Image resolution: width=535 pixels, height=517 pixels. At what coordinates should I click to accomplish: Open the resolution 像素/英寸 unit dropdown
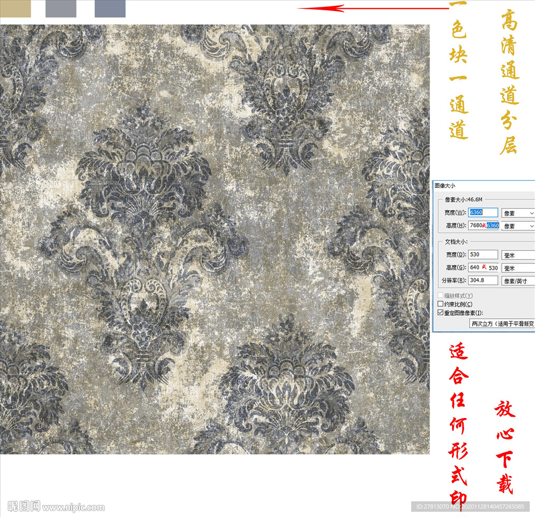(517, 281)
